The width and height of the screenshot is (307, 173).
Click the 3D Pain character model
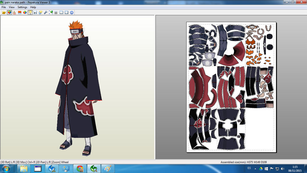pos(78,88)
